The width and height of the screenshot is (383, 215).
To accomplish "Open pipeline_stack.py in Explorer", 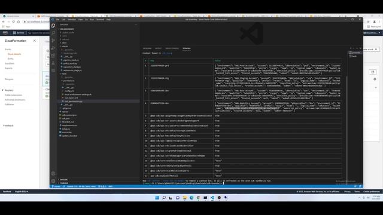I will click(71, 60).
